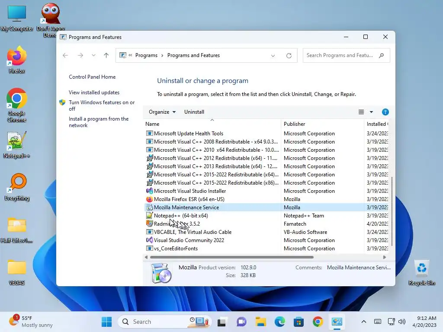This screenshot has width=443, height=332.
Task: Click the search magnifier in search box
Action: [382, 55]
